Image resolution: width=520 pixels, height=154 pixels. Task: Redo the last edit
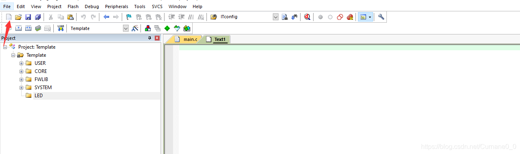pos(93,17)
